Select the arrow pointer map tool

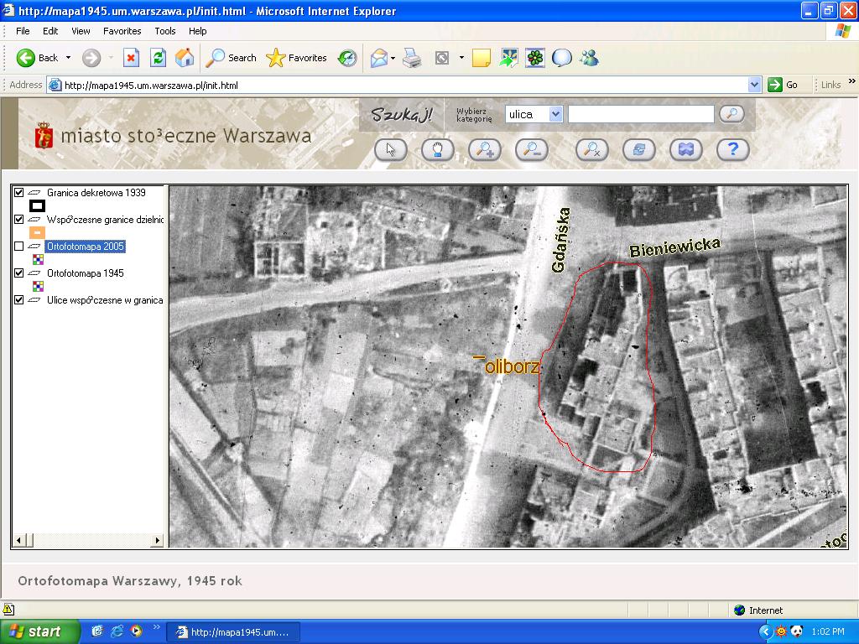pos(390,149)
